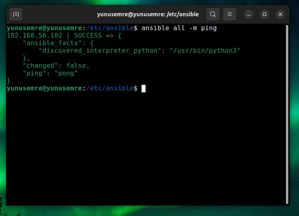Click the "pong" response value
299x216 pixels.
66,73
